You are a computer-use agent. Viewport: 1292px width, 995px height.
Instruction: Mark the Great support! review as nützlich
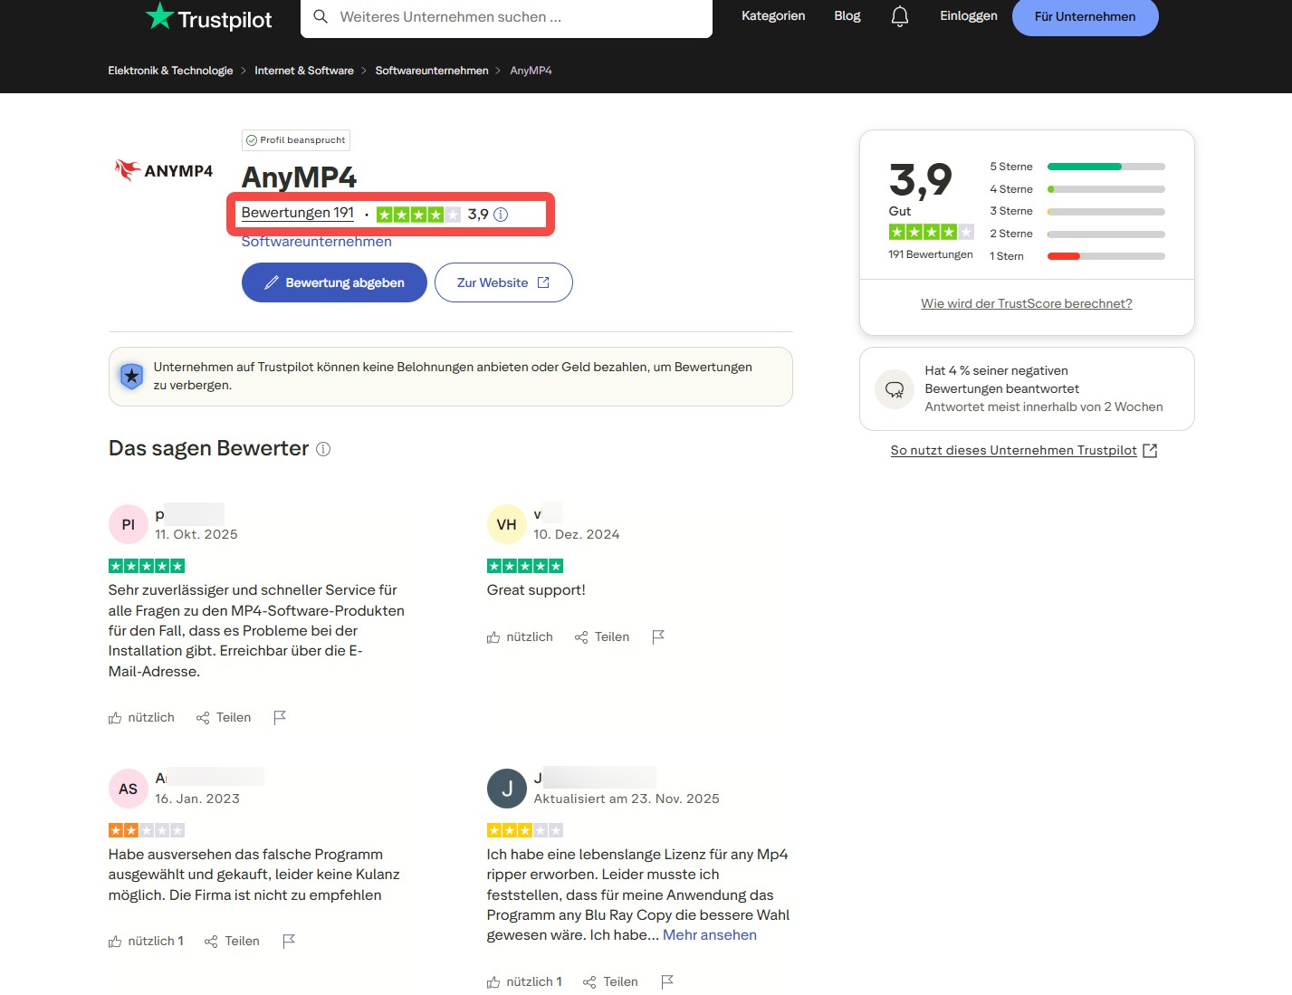pyautogui.click(x=520, y=636)
